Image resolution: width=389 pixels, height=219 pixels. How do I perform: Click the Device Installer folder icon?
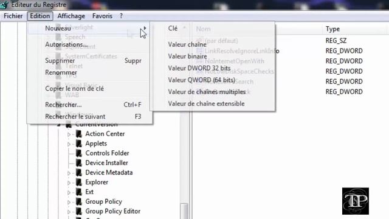(x=79, y=163)
